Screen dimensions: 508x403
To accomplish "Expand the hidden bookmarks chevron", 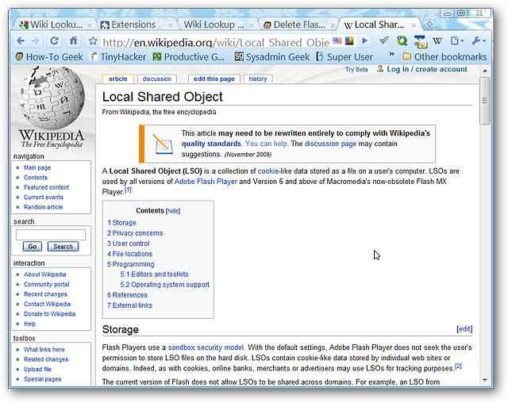I will [391, 54].
